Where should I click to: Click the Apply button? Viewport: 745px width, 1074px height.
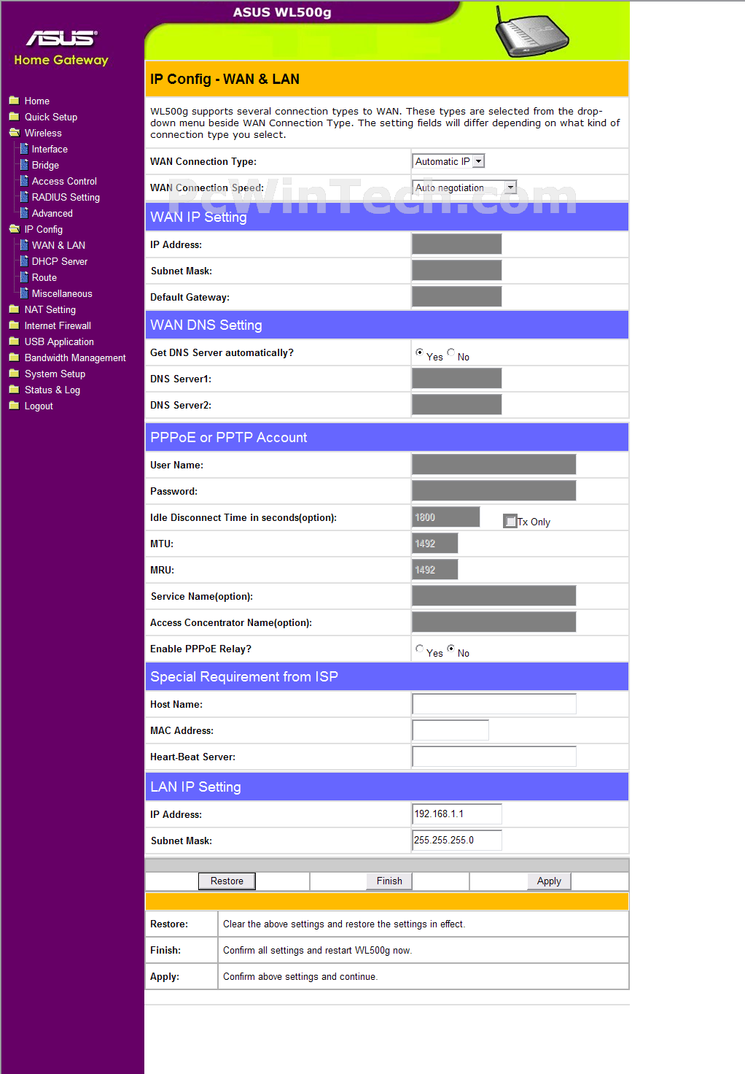(549, 881)
